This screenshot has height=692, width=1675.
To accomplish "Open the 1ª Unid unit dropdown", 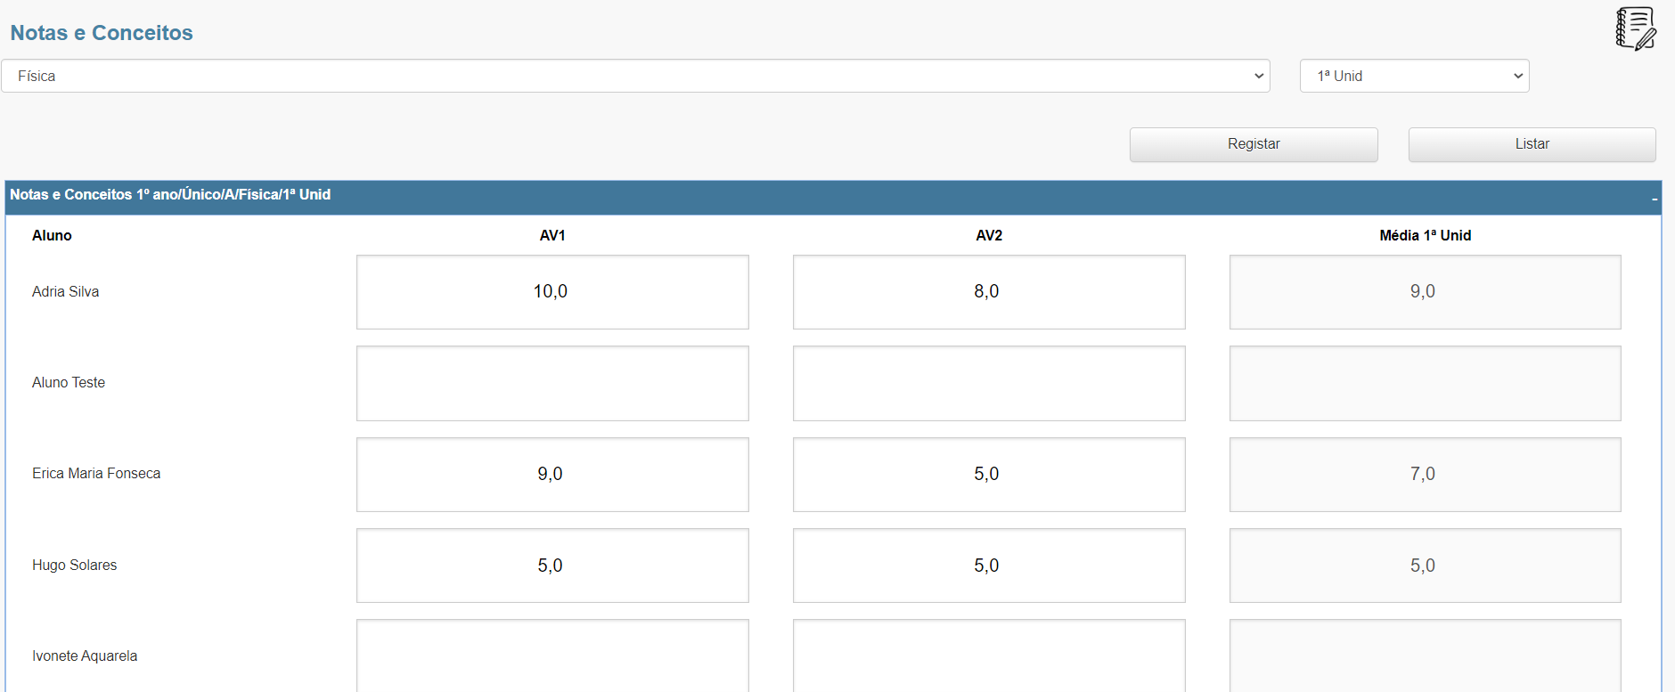I will [x=1414, y=76].
